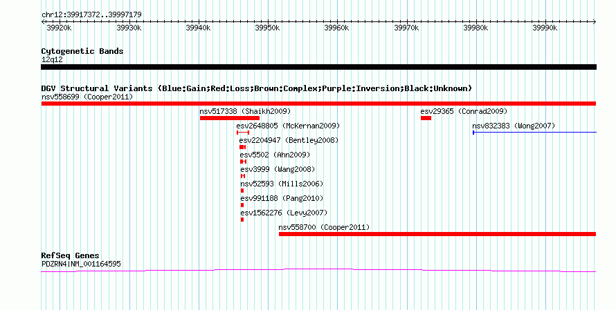The width and height of the screenshot is (616, 310).
Task: Open variant label esv991188 (Pang2010)
Action: [x=282, y=198]
